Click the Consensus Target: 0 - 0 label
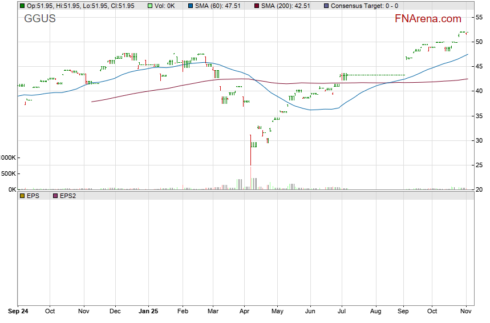Viewport: 490px width, 323px height. (364, 6)
